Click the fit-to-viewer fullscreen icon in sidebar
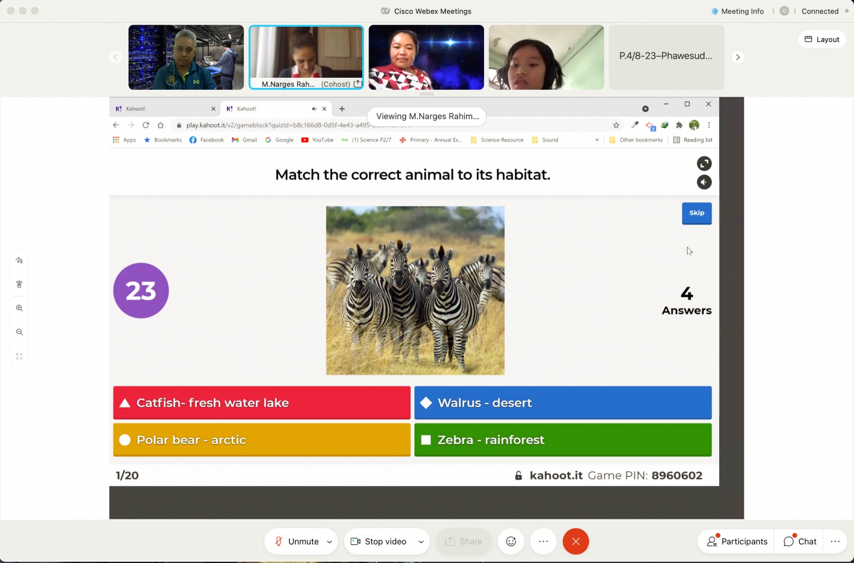The image size is (854, 563). 19,356
